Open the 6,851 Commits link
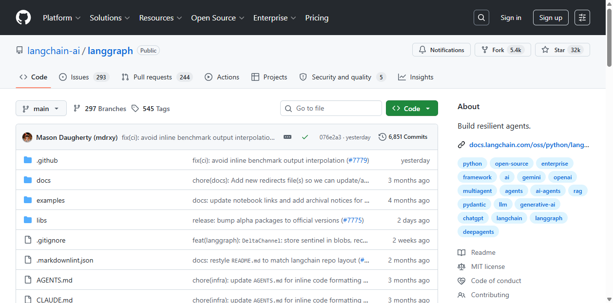This screenshot has height=303, width=613. click(x=403, y=137)
